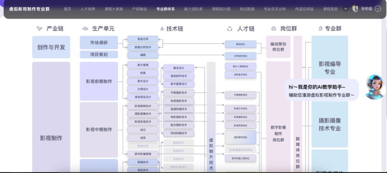This screenshot has width=387, height=173.
Task: Click the 产业链 header icon
Action: click(39, 29)
